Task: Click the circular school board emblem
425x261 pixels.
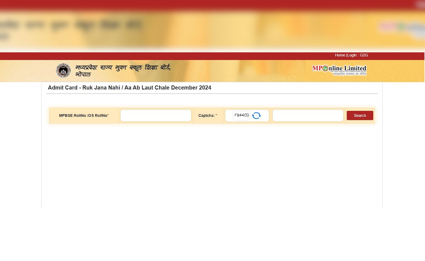Action: tap(63, 70)
